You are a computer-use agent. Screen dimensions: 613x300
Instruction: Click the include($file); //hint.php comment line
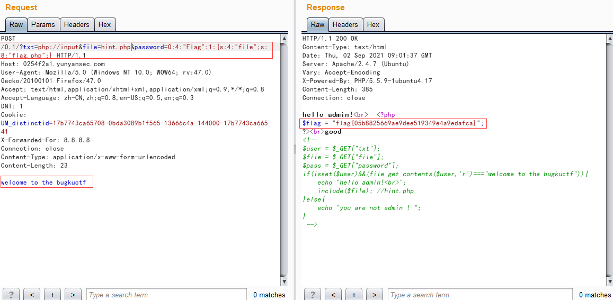click(366, 192)
